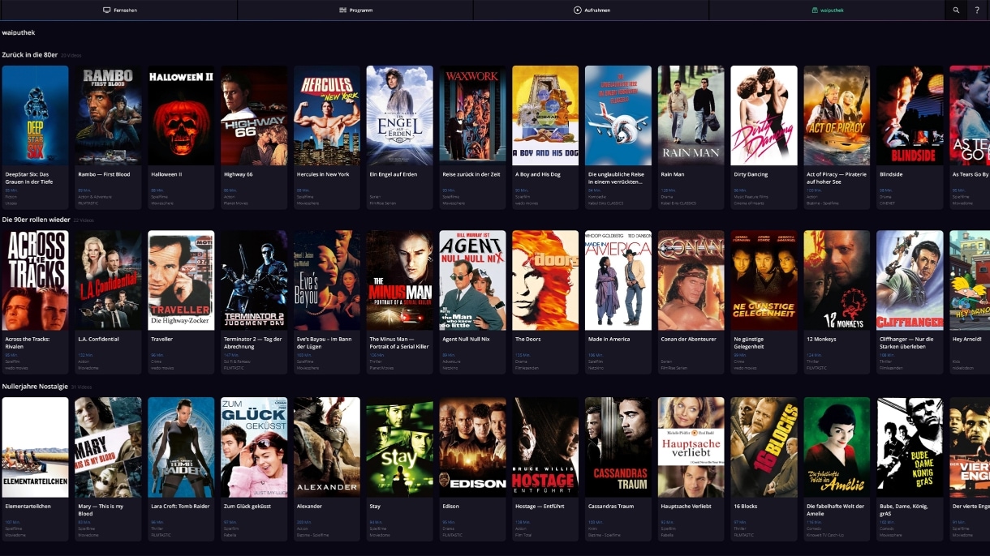
Task: Click the "Alexander" title text
Action: tap(309, 507)
